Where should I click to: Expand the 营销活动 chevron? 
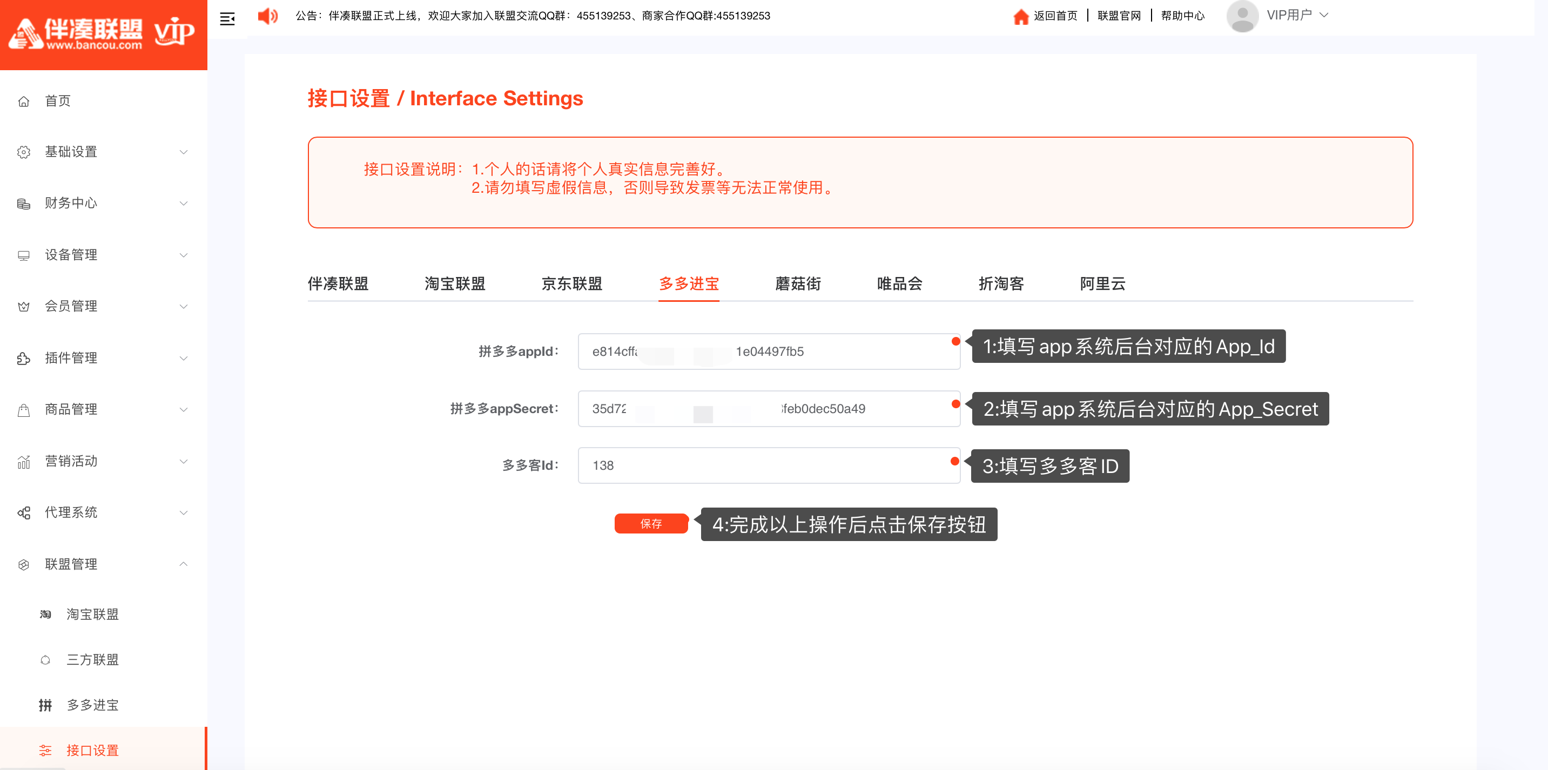click(x=184, y=461)
